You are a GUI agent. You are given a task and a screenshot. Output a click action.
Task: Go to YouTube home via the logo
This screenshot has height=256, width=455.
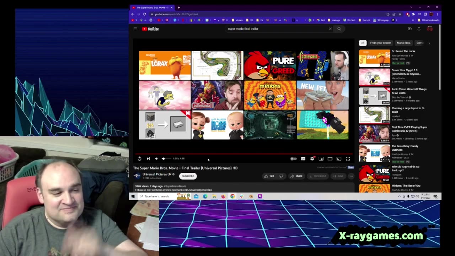[x=150, y=29]
